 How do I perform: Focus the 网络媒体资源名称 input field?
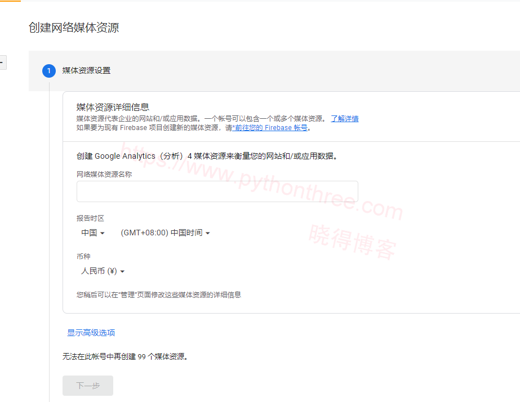[x=217, y=191]
